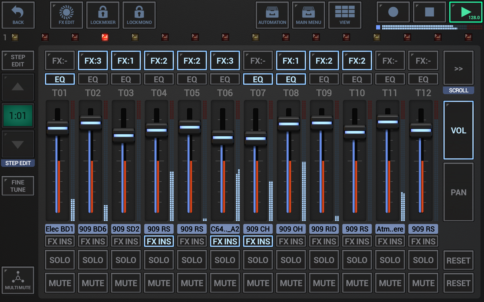The height and width of the screenshot is (302, 484).
Task: Open the Multi Mute icon
Action: click(18, 280)
